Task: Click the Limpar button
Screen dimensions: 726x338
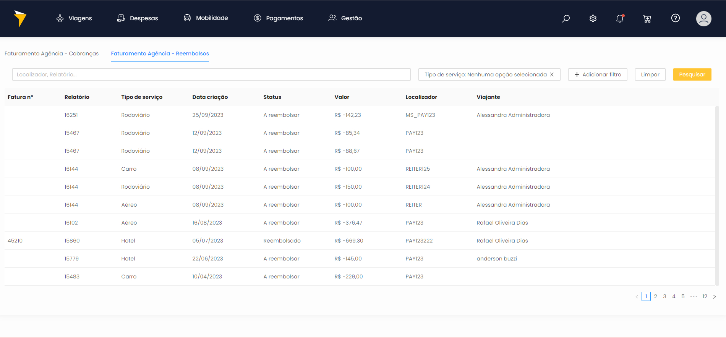Action: 650,74
